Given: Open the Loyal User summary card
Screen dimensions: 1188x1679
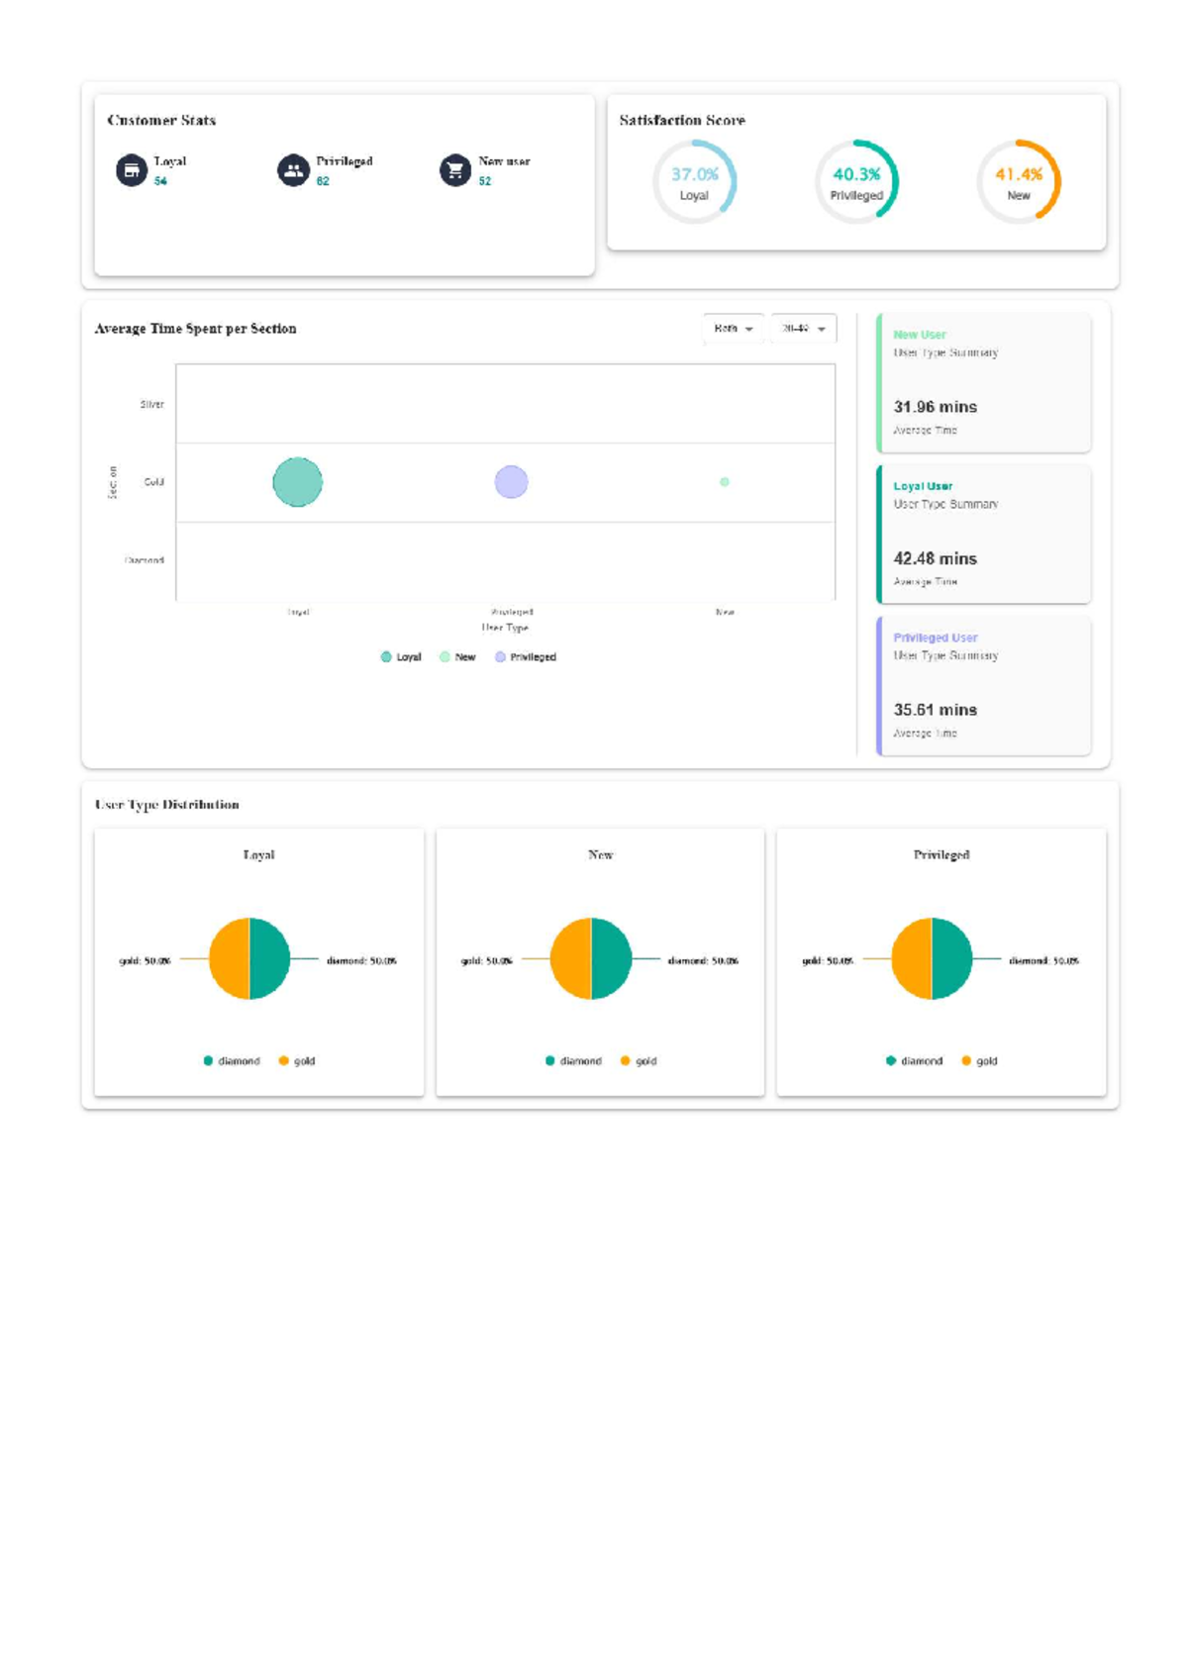Looking at the screenshot, I should 984,535.
